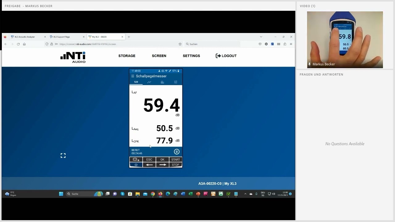
Task: Click the A3A-00220-C0 | My XL3 label
Action: coord(217,183)
